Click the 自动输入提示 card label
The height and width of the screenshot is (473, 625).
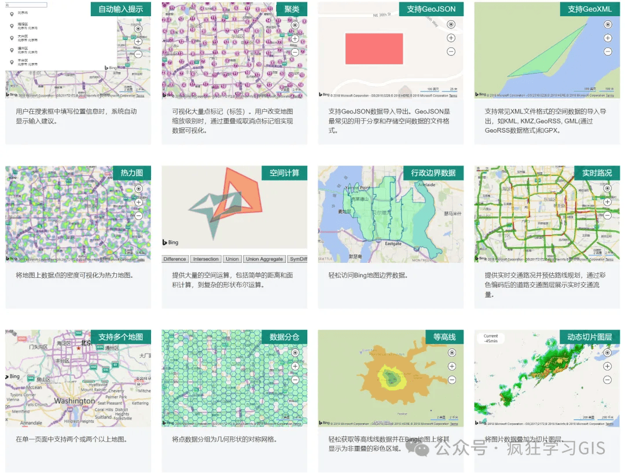121,9
